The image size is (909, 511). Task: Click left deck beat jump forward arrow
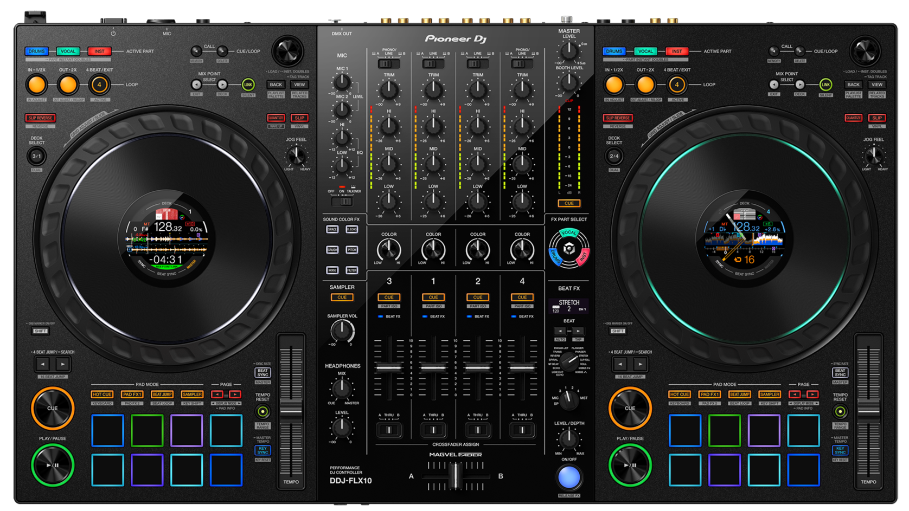(x=63, y=364)
